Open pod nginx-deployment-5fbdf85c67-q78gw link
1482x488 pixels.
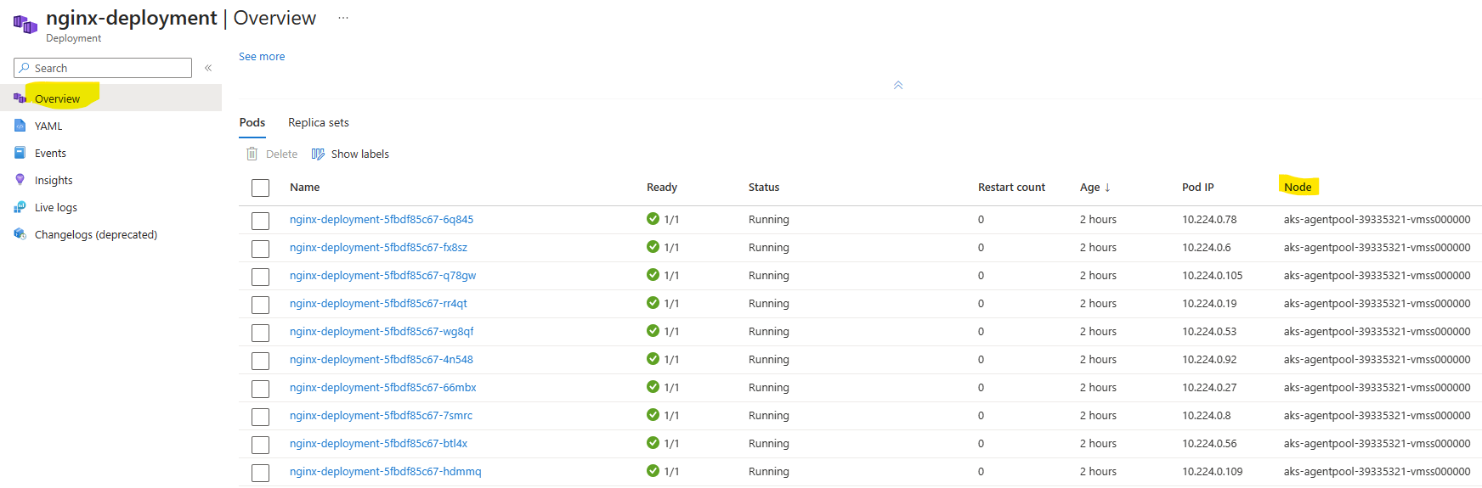382,275
